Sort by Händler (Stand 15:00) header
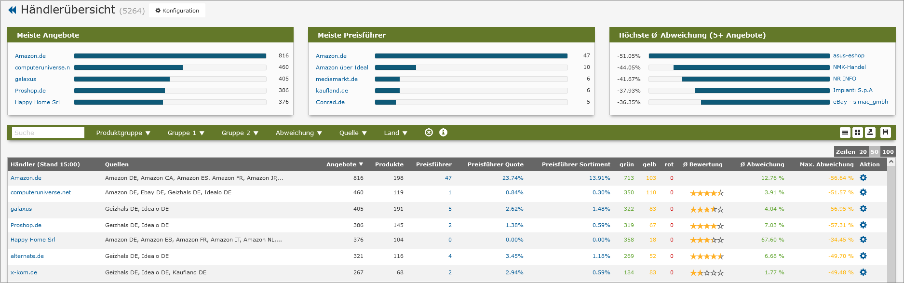This screenshot has width=904, height=283. [45, 164]
